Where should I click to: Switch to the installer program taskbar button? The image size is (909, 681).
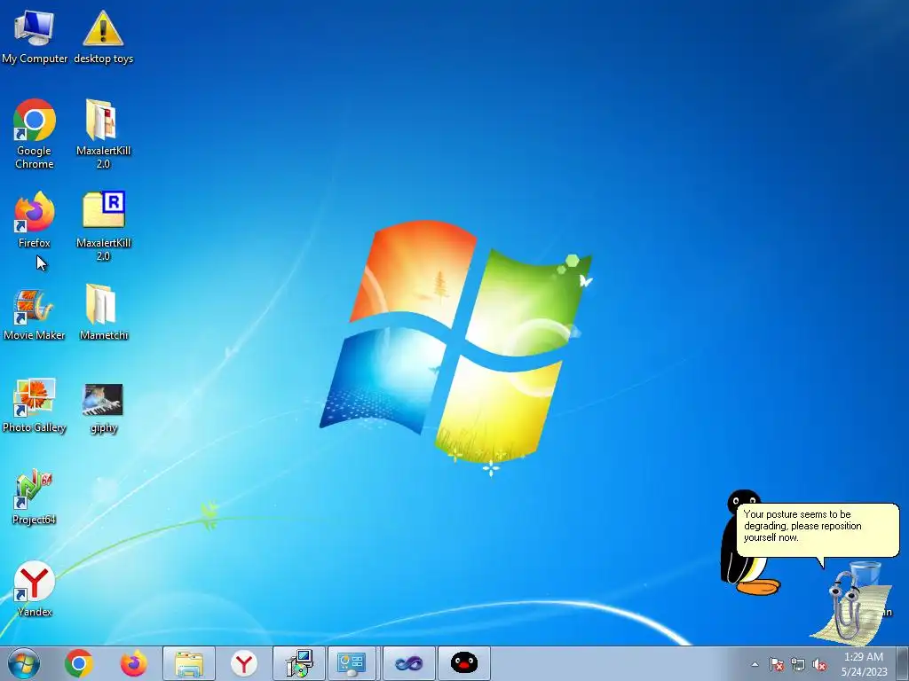coord(298,663)
